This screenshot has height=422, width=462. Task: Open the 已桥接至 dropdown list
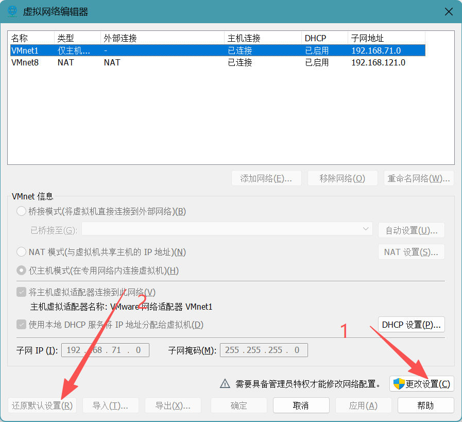pyautogui.click(x=227, y=229)
